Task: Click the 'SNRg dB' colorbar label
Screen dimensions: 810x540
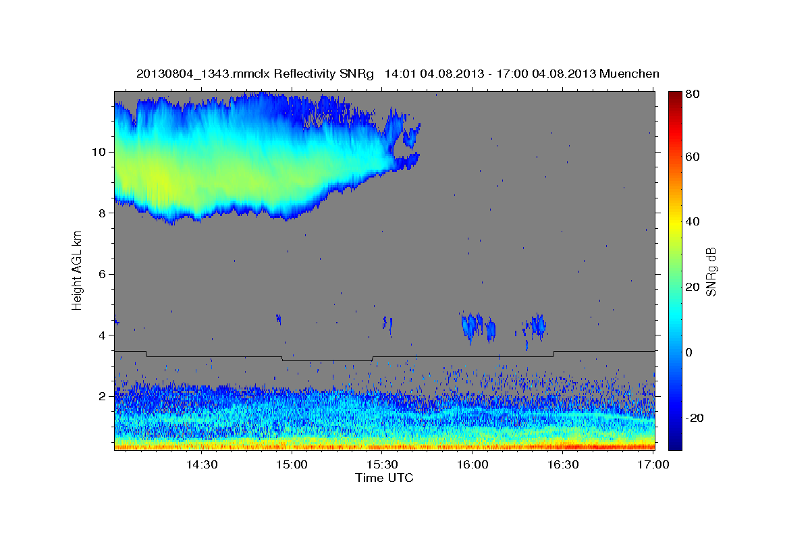Action: pos(711,271)
